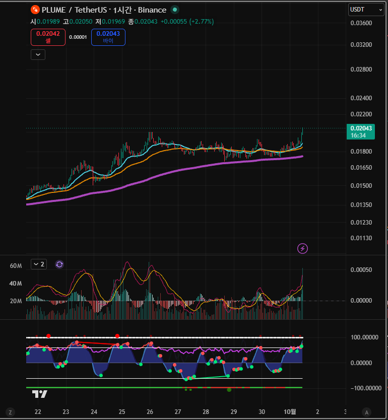388x420 pixels.
Task: Click date label 29 on time axis
Action: click(x=234, y=412)
